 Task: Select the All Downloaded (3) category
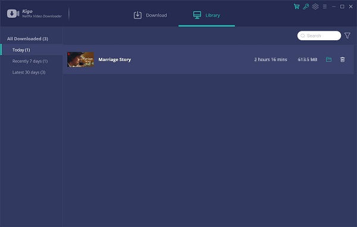click(x=27, y=39)
